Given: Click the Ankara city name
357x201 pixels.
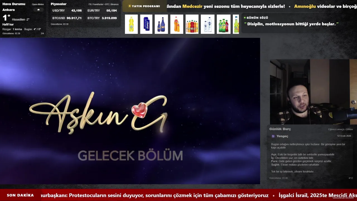Looking at the screenshot, I should tap(9, 10).
